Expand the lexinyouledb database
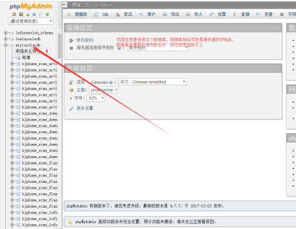Screen dimensions: 296x229 tap(6, 39)
